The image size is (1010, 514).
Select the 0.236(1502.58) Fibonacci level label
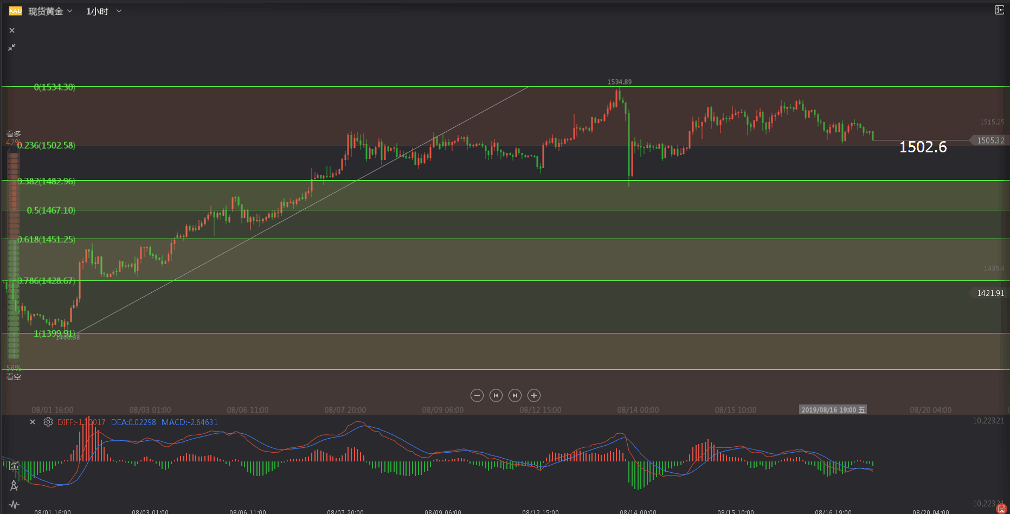click(x=46, y=145)
